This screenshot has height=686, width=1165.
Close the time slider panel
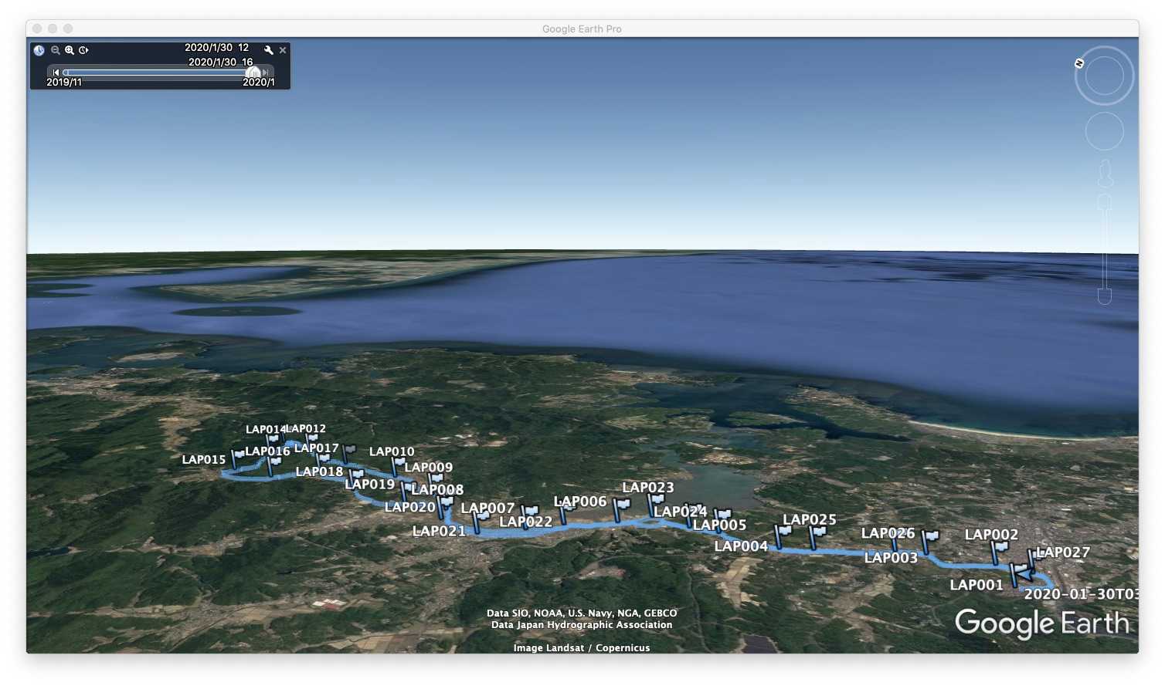pyautogui.click(x=283, y=50)
